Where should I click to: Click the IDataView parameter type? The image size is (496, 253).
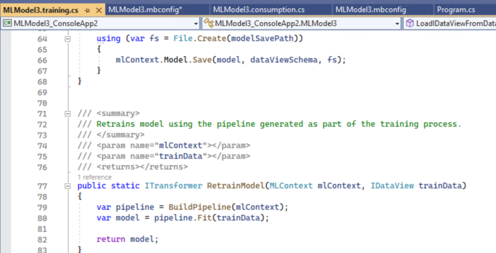coord(392,186)
